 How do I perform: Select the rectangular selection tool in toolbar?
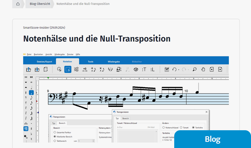pos(68,69)
